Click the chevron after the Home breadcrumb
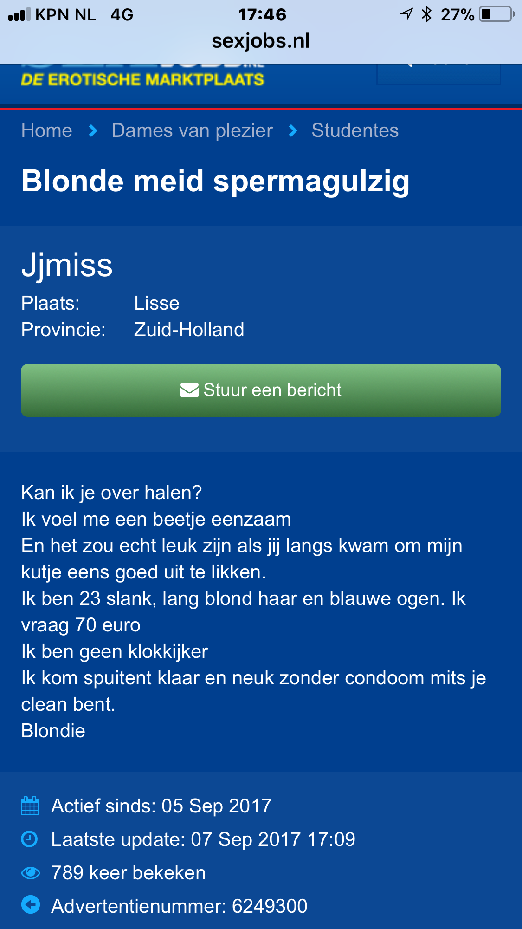 (x=93, y=131)
